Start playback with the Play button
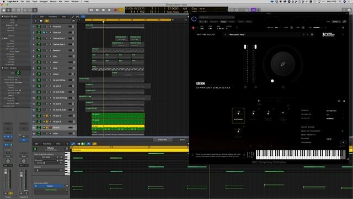The height and width of the screenshot is (199, 353). click(109, 10)
